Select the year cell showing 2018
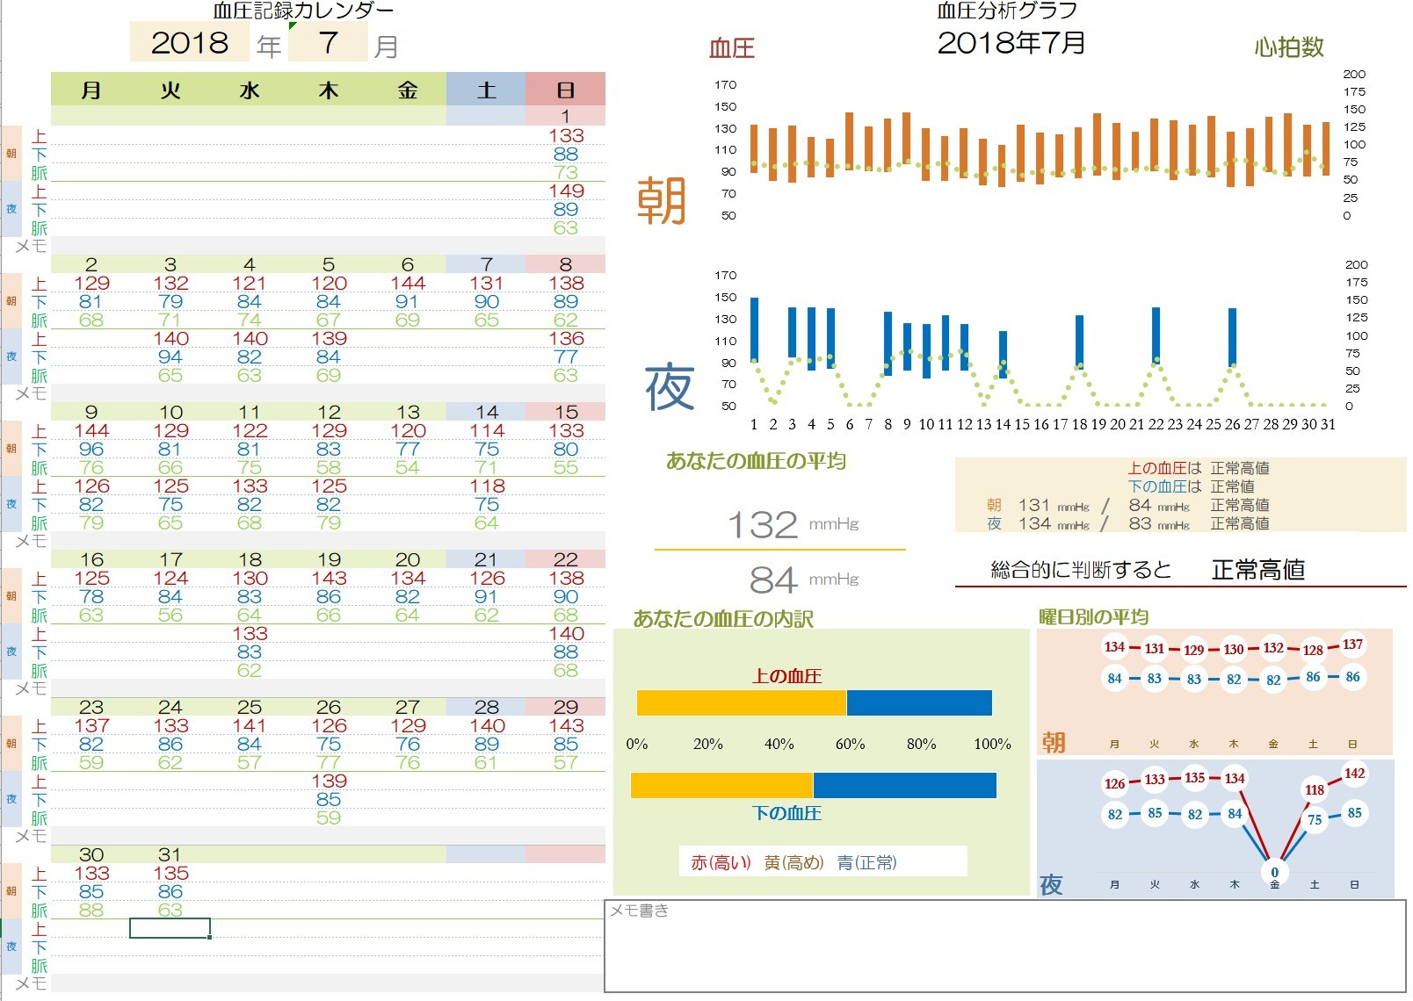1413x1001 pixels. coord(189,42)
